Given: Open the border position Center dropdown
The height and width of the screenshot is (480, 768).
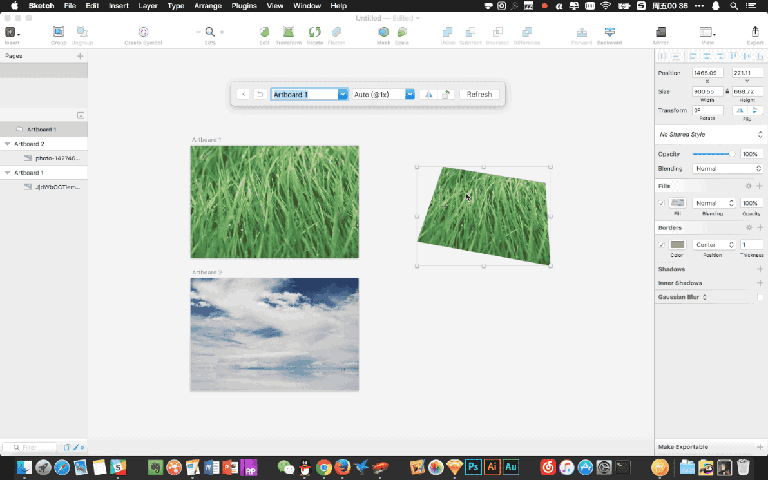Looking at the screenshot, I should pyautogui.click(x=714, y=245).
